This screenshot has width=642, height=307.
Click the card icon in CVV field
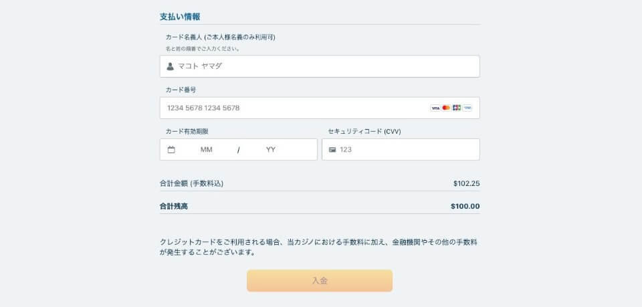[x=332, y=150]
